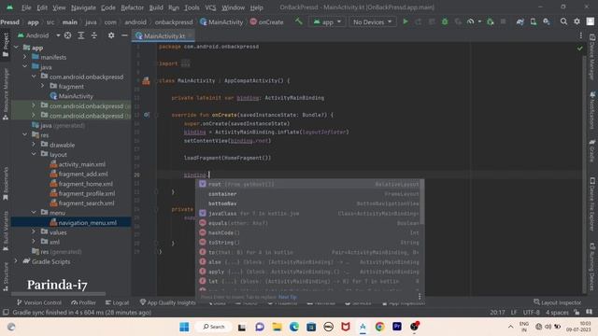Screen dimensions: 598x336
Task: Expand the drawable folder
Action: [34, 145]
